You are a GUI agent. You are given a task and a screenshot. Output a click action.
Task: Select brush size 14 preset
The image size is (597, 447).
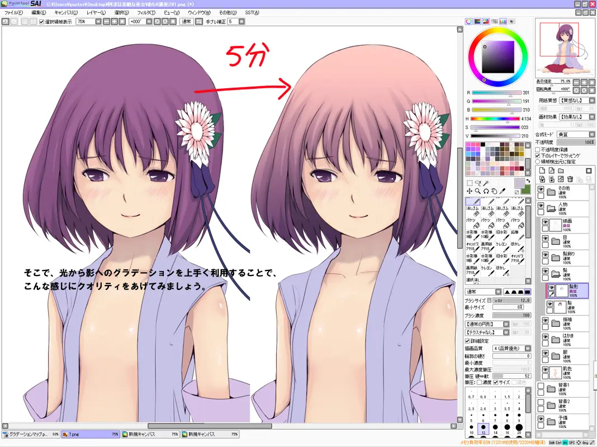pyautogui.click(x=495, y=429)
